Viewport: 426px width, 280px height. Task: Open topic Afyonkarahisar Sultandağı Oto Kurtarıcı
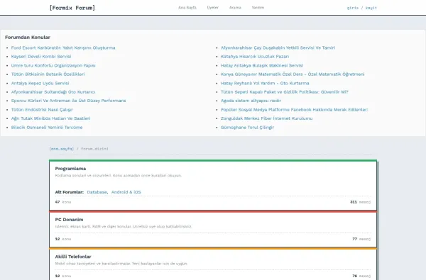coord(53,92)
